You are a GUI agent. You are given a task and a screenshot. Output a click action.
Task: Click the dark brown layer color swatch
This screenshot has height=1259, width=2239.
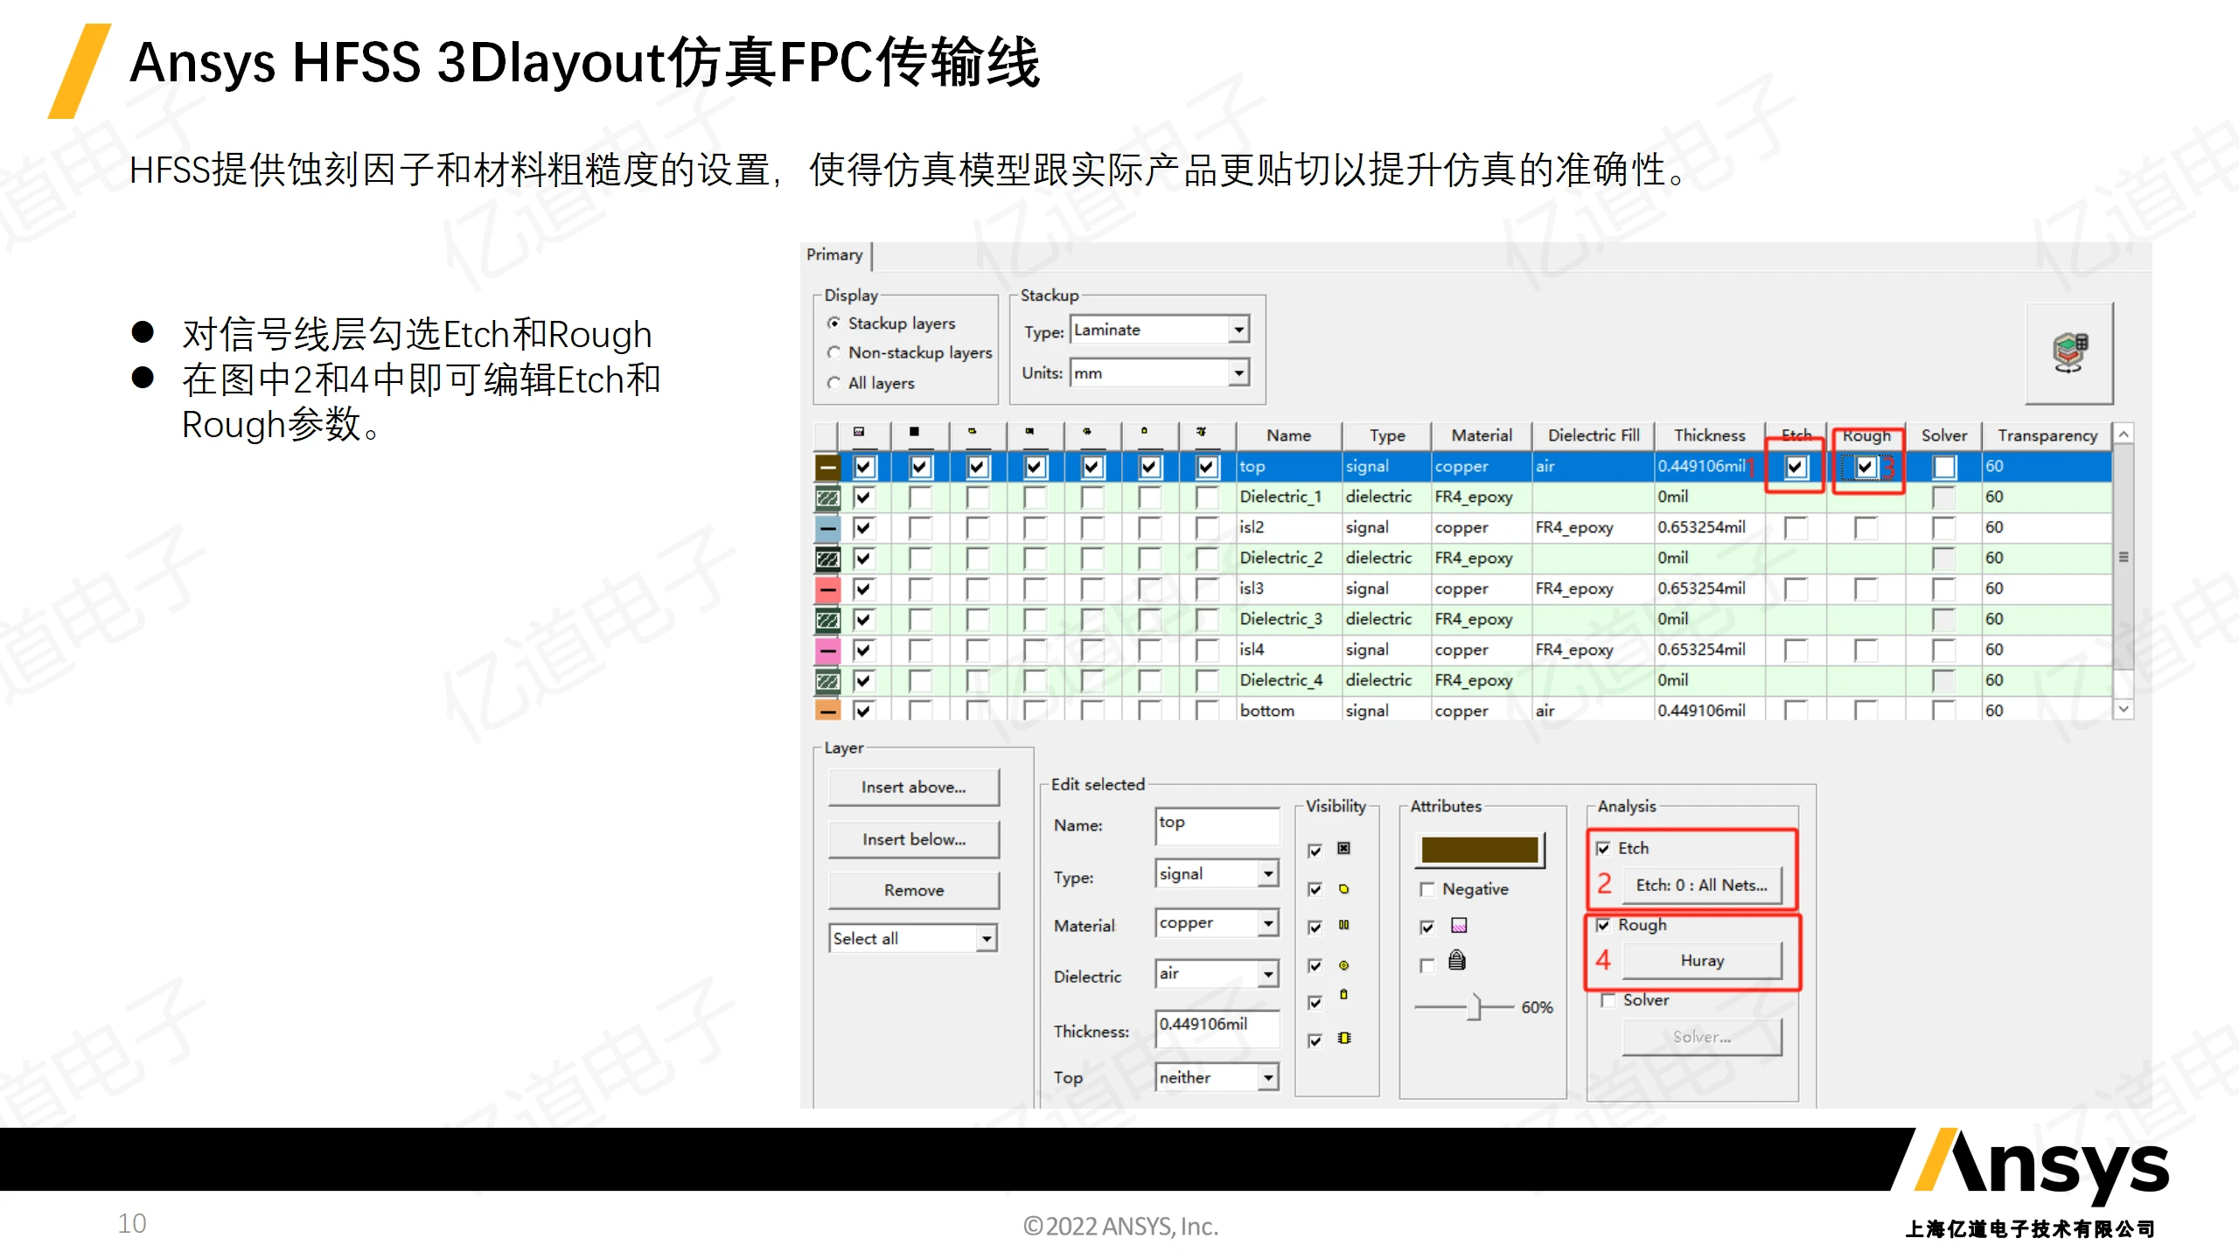point(1479,851)
